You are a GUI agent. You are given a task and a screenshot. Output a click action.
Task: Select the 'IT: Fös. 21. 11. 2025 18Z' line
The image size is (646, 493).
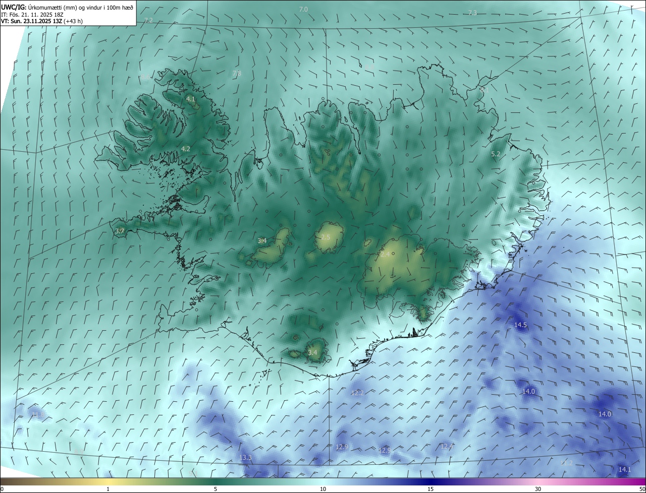click(x=32, y=14)
